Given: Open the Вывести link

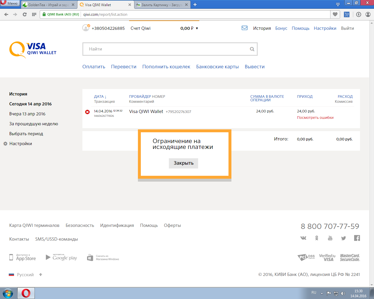Looking at the screenshot, I should (x=255, y=67).
